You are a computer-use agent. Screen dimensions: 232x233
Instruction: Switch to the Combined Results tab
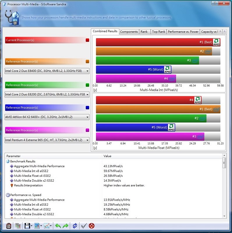click(x=105, y=31)
